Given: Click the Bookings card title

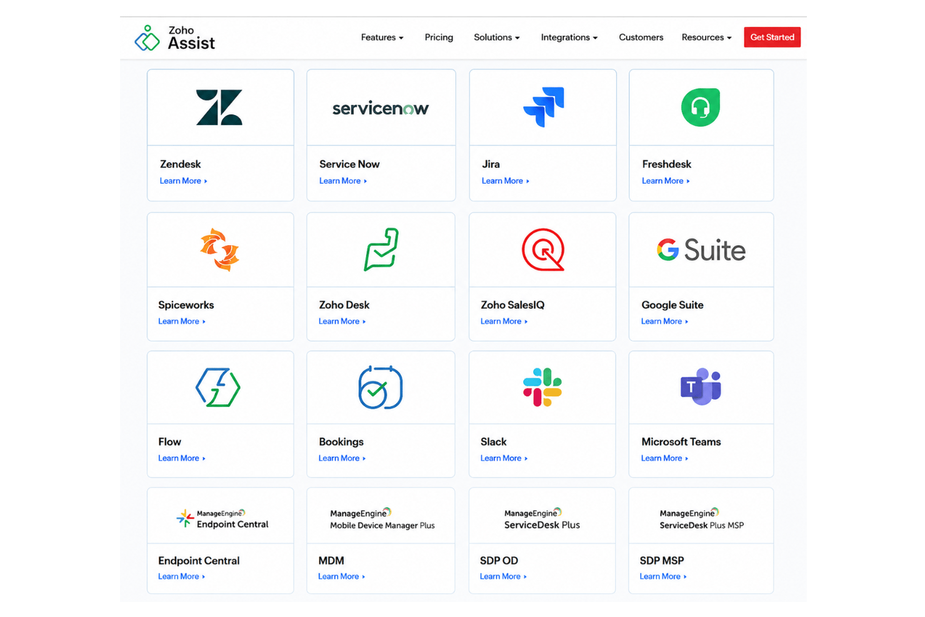Looking at the screenshot, I should pyautogui.click(x=341, y=442).
